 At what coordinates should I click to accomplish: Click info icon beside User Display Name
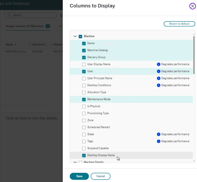click(159, 64)
